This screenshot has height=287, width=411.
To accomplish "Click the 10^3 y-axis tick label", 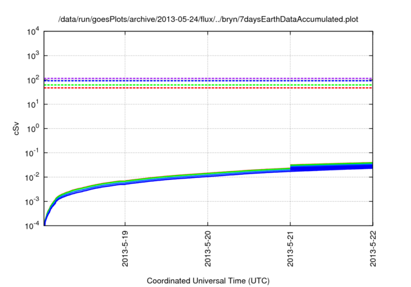I will 33,56.
